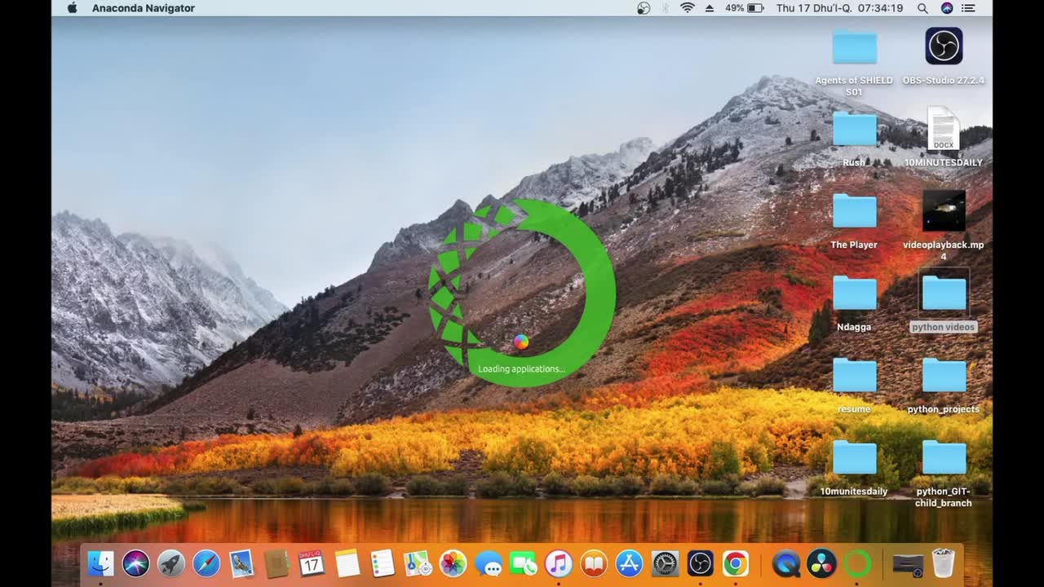Image resolution: width=1044 pixels, height=587 pixels.
Task: Click the 49% battery status indicator
Action: click(744, 8)
